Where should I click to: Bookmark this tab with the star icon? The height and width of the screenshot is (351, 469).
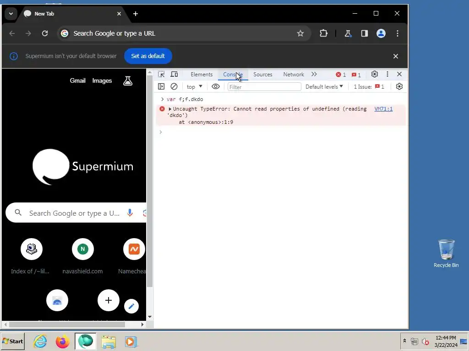point(300,33)
